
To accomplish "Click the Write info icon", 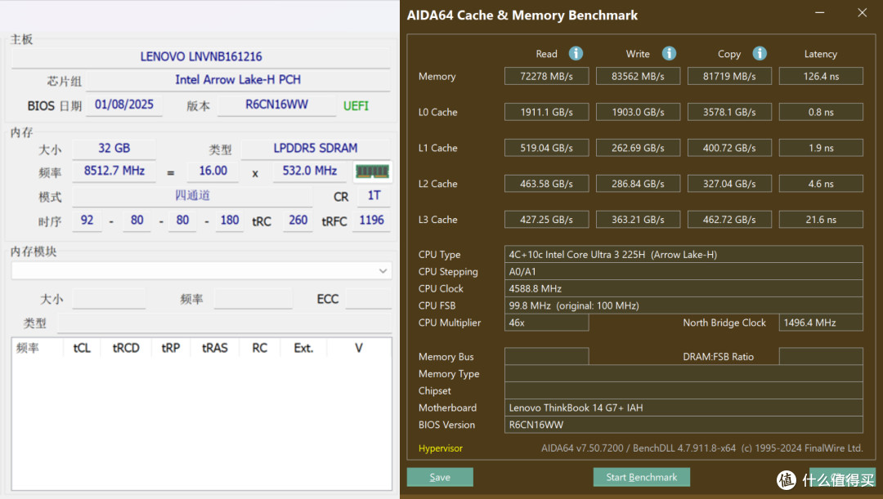I will tap(669, 53).
